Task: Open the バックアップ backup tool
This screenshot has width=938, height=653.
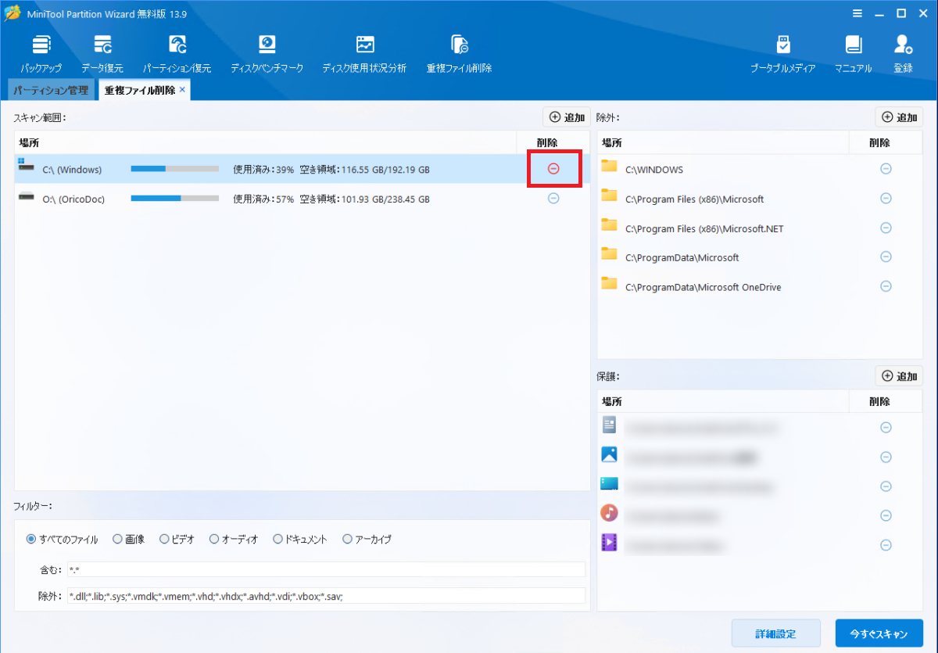Action: click(x=41, y=54)
